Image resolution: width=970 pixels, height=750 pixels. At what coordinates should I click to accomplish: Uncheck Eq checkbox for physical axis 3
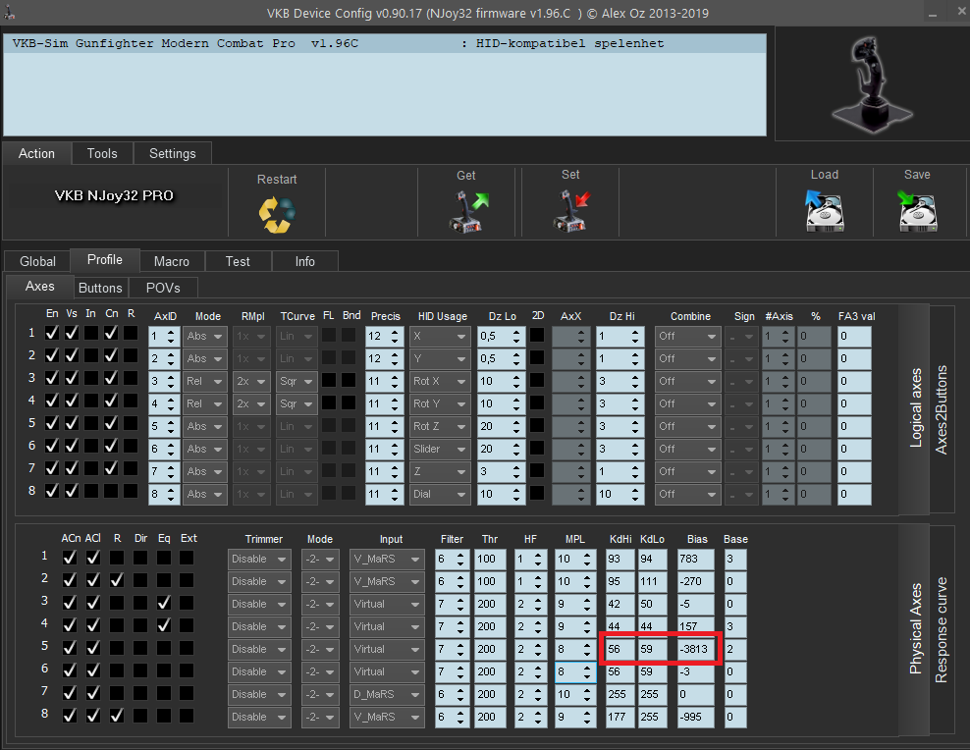(164, 603)
